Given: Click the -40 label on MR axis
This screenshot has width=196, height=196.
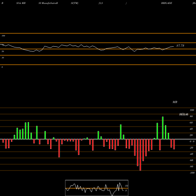Looking at the screenshot, I should 191,154.
